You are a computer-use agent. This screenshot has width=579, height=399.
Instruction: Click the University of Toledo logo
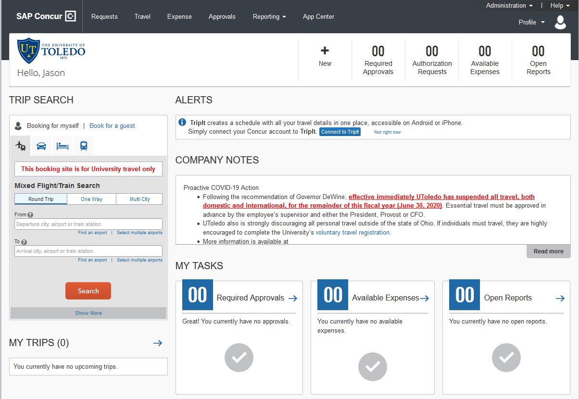pyautogui.click(x=51, y=51)
